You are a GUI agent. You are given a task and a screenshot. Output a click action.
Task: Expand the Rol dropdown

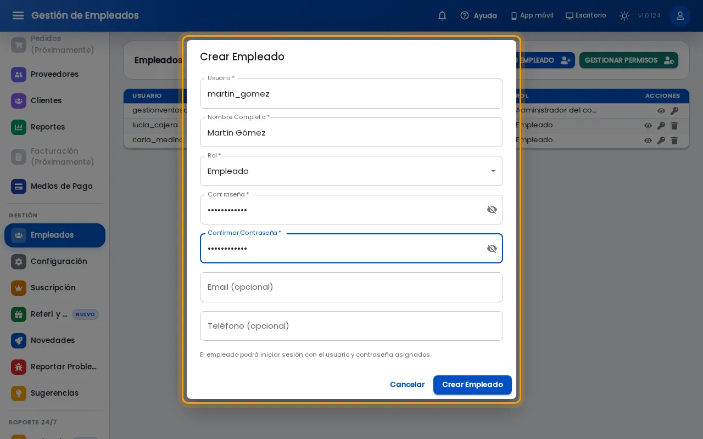click(x=351, y=171)
